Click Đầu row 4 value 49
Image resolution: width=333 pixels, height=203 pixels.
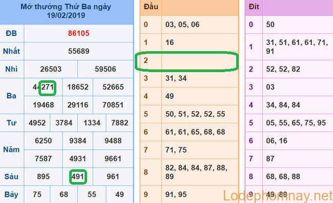[170, 96]
